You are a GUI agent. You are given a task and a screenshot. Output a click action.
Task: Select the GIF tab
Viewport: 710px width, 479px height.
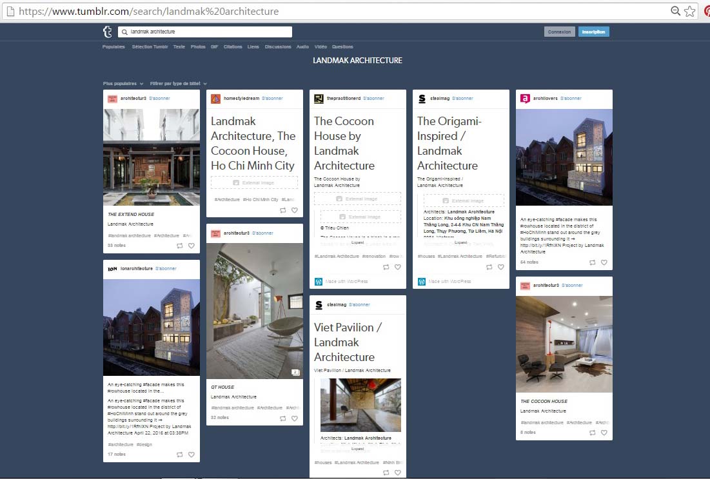point(215,46)
